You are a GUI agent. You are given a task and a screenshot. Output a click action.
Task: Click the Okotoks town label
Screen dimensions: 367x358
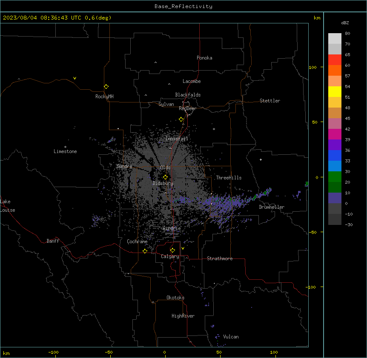(x=175, y=298)
